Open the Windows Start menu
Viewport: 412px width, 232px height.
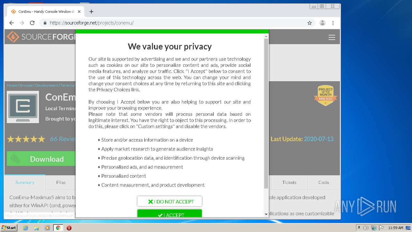[x=9, y=227]
